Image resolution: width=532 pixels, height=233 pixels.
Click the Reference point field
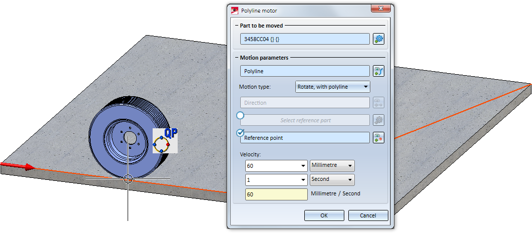305,138
